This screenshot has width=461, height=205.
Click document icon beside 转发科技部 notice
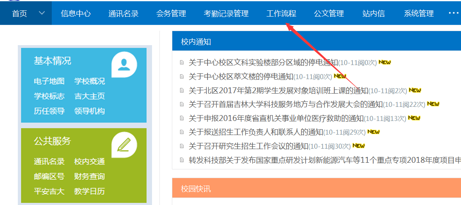[181, 160]
